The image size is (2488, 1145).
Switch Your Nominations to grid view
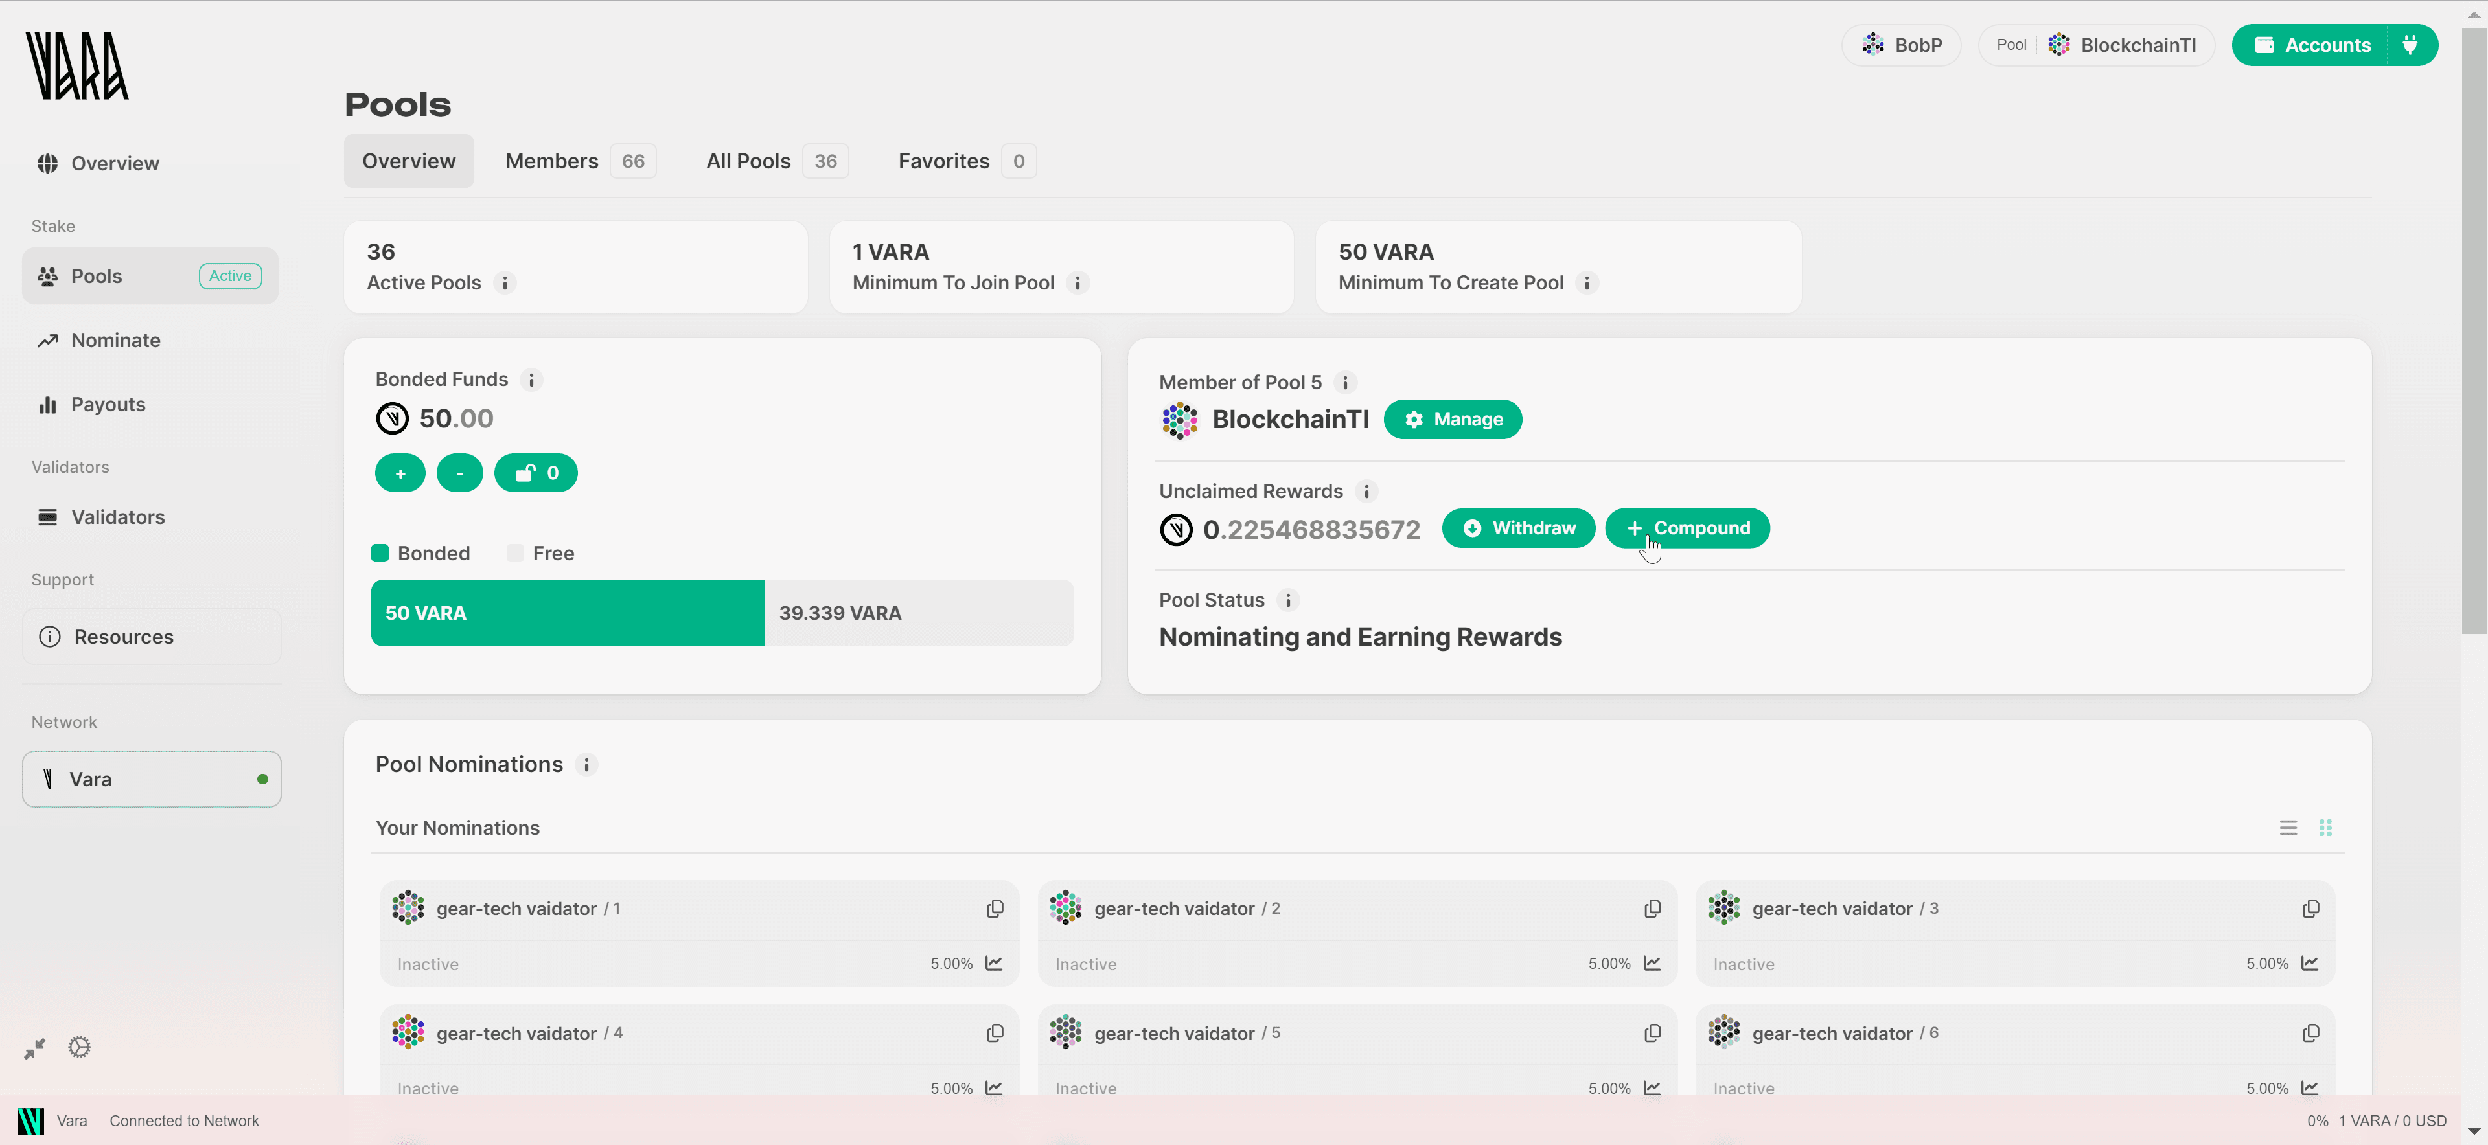tap(2326, 828)
